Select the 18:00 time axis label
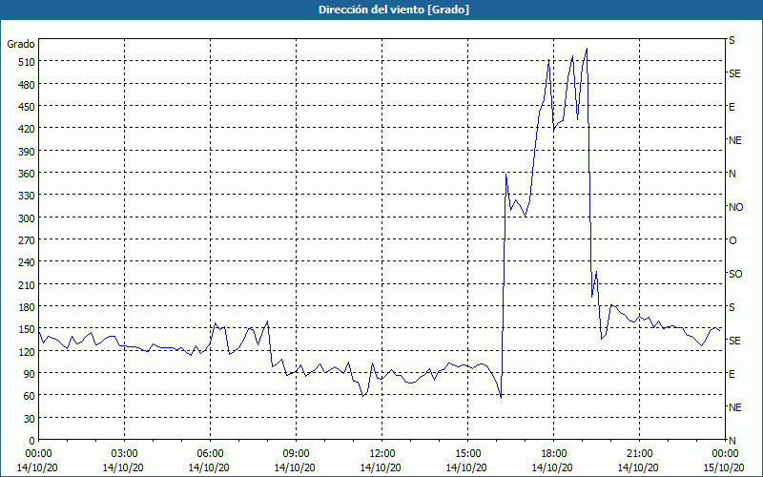Viewport: 763px width, 477px height. click(553, 454)
